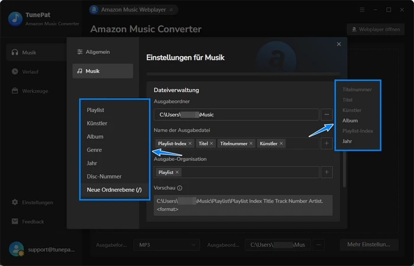
Task: Click the Ausgabeordner path field
Action: pyautogui.click(x=237, y=115)
